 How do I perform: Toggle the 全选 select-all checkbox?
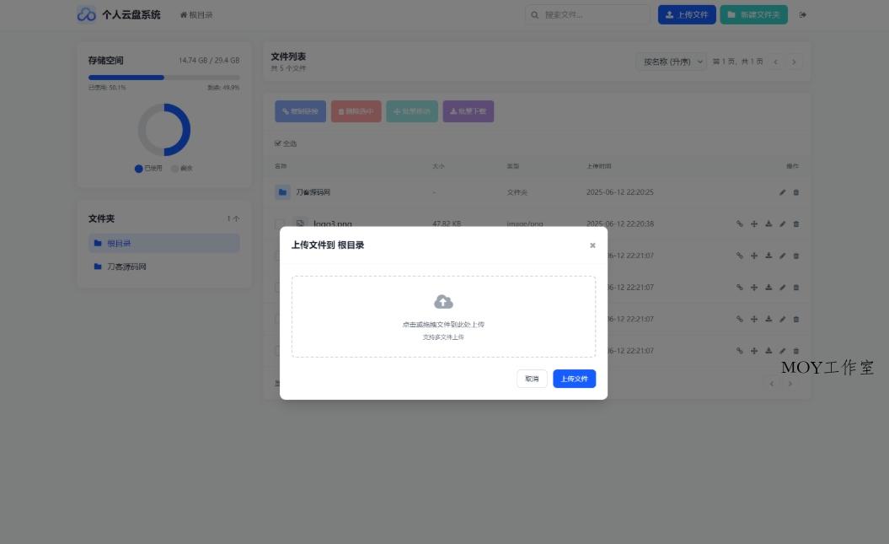coord(277,143)
